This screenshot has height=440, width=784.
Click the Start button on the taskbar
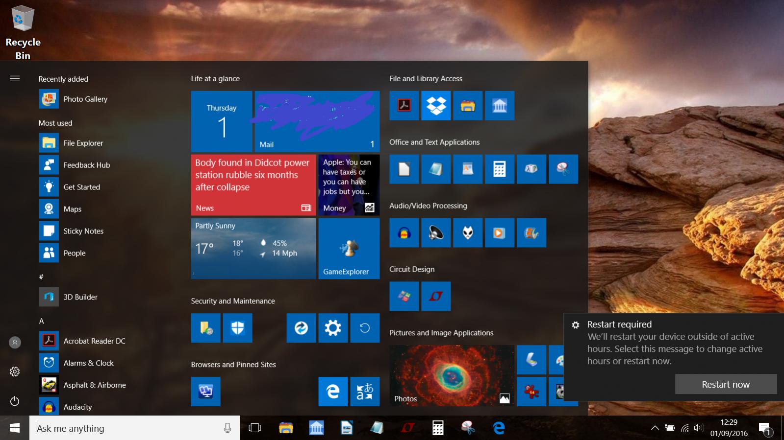pyautogui.click(x=15, y=428)
